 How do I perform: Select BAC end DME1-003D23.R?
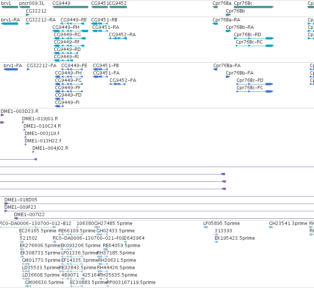(x=20, y=111)
